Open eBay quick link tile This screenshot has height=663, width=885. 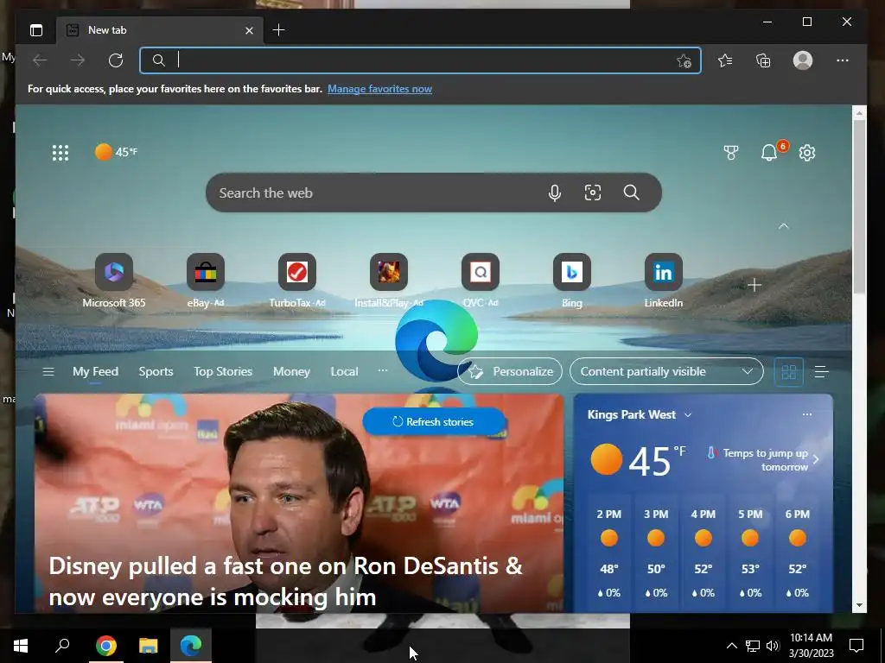tap(206, 281)
